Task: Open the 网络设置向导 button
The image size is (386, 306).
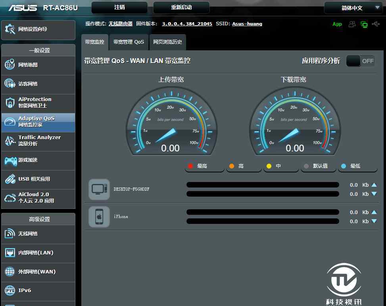Action: pyautogui.click(x=38, y=30)
